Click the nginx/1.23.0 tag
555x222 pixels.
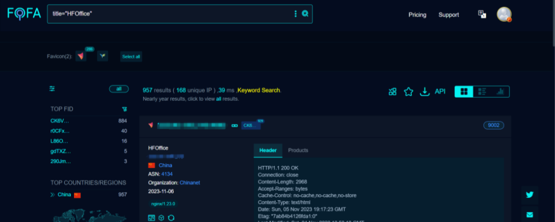163,204
